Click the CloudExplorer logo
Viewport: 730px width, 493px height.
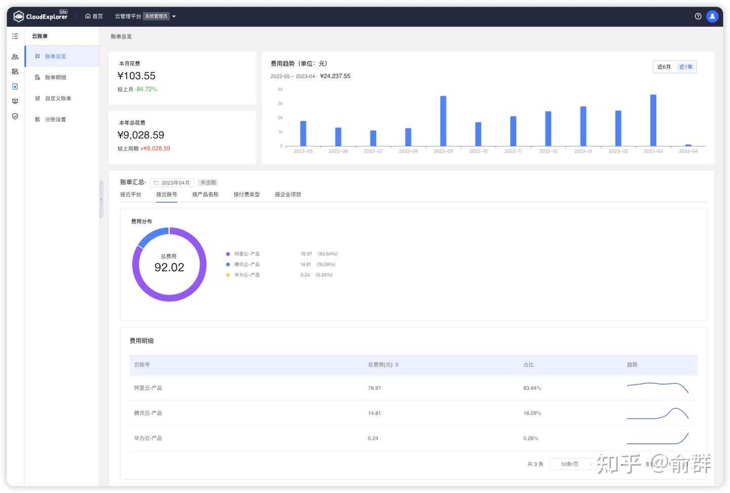coord(41,16)
